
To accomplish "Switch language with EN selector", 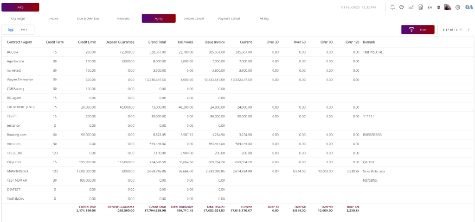I will [430, 7].
